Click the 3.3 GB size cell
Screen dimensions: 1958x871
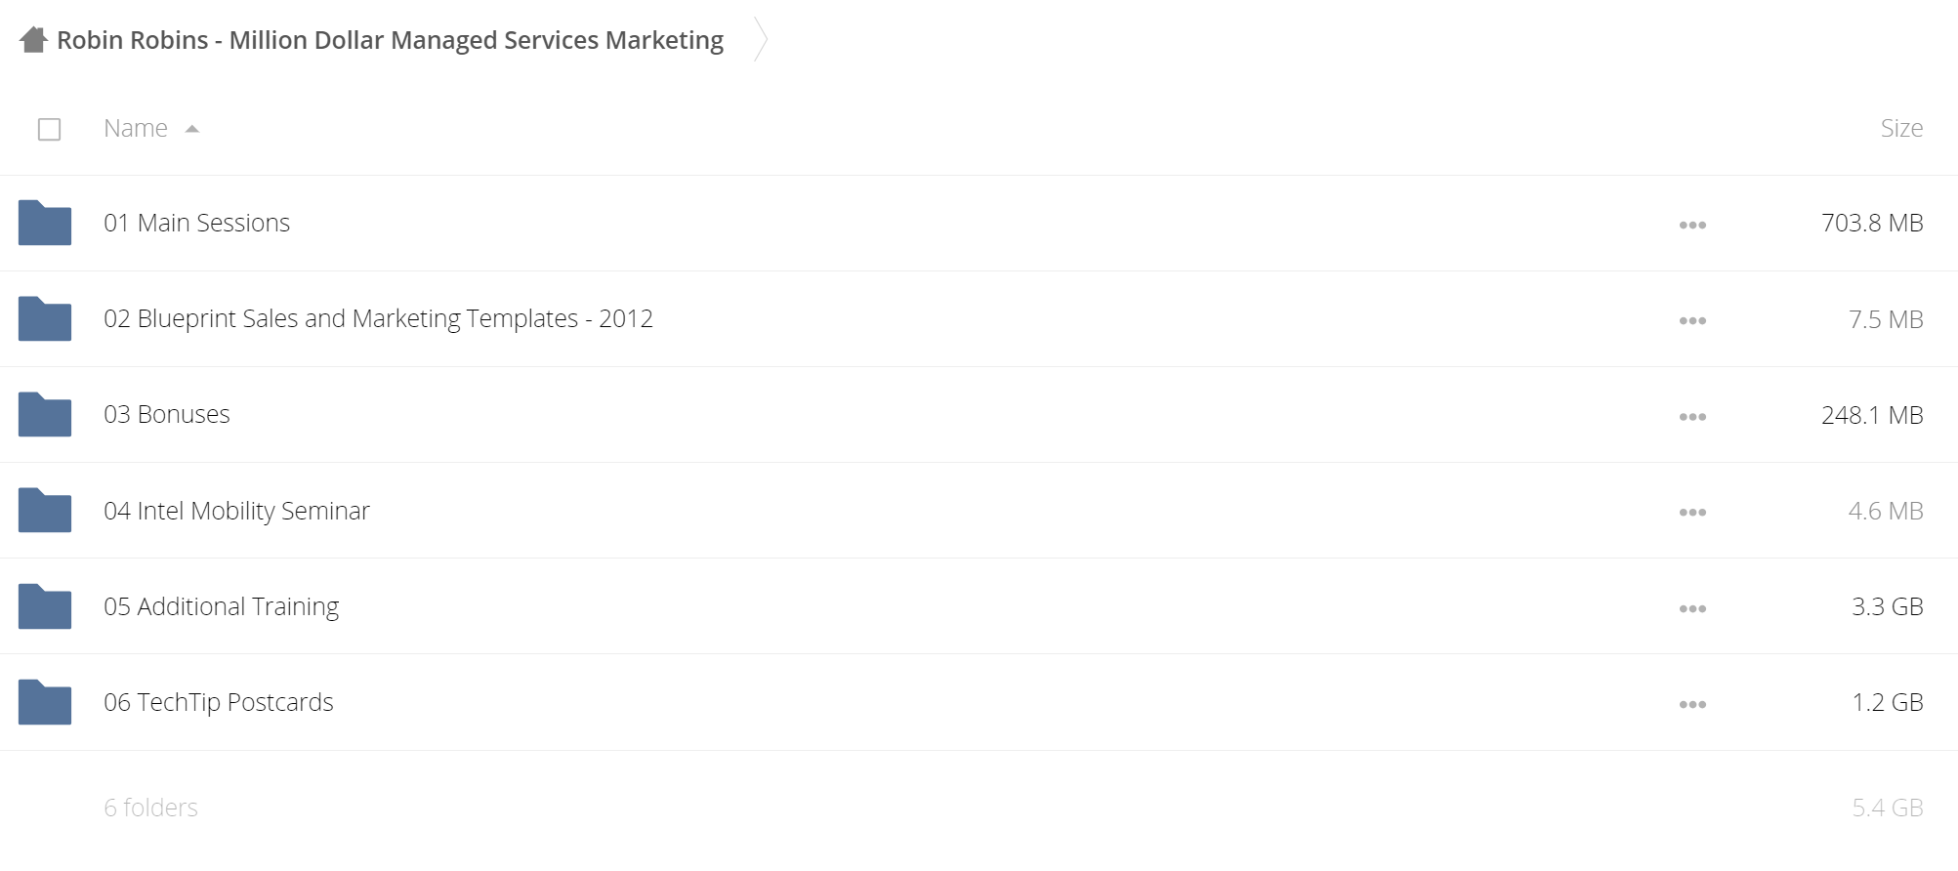point(1887,606)
